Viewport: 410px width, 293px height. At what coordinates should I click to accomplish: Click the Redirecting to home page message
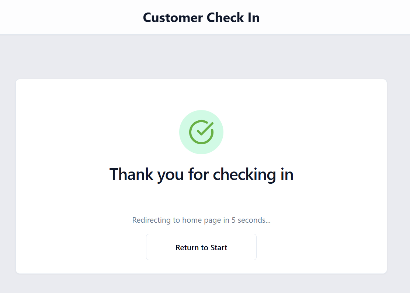(x=201, y=220)
